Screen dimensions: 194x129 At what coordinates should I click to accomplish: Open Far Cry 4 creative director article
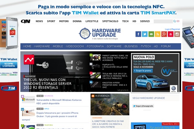pos(108,124)
